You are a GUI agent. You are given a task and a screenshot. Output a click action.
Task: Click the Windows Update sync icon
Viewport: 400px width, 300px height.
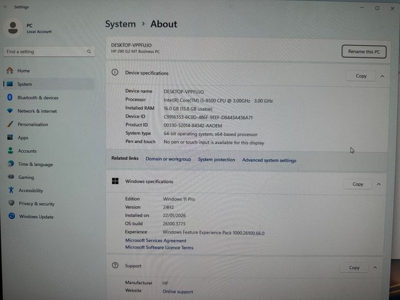pyautogui.click(x=12, y=216)
